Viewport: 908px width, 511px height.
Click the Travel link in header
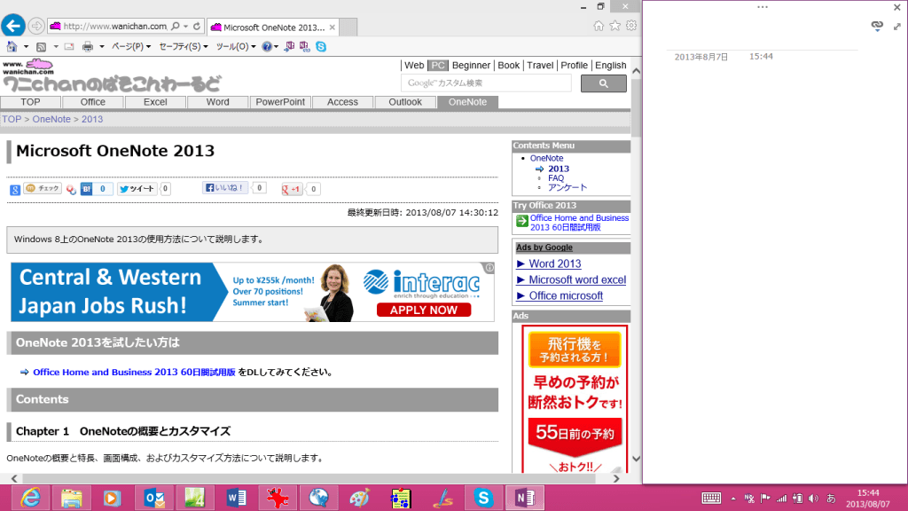[540, 66]
